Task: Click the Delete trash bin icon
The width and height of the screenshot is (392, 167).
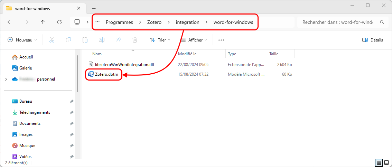Action: (135, 40)
